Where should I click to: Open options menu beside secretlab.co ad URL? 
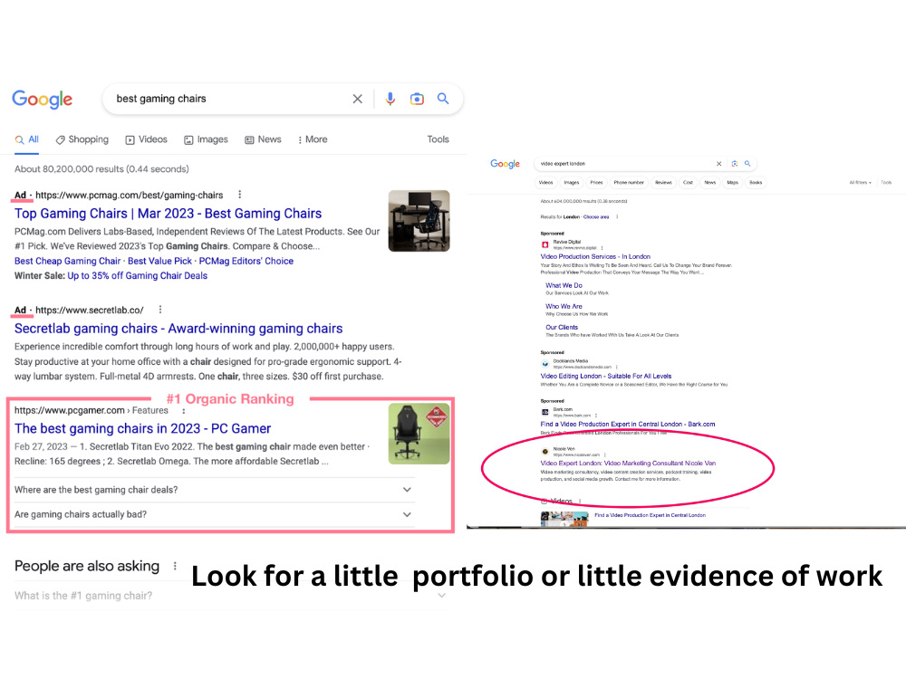tap(160, 310)
